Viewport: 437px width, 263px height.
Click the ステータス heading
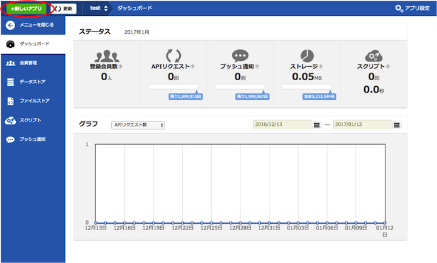(95, 32)
